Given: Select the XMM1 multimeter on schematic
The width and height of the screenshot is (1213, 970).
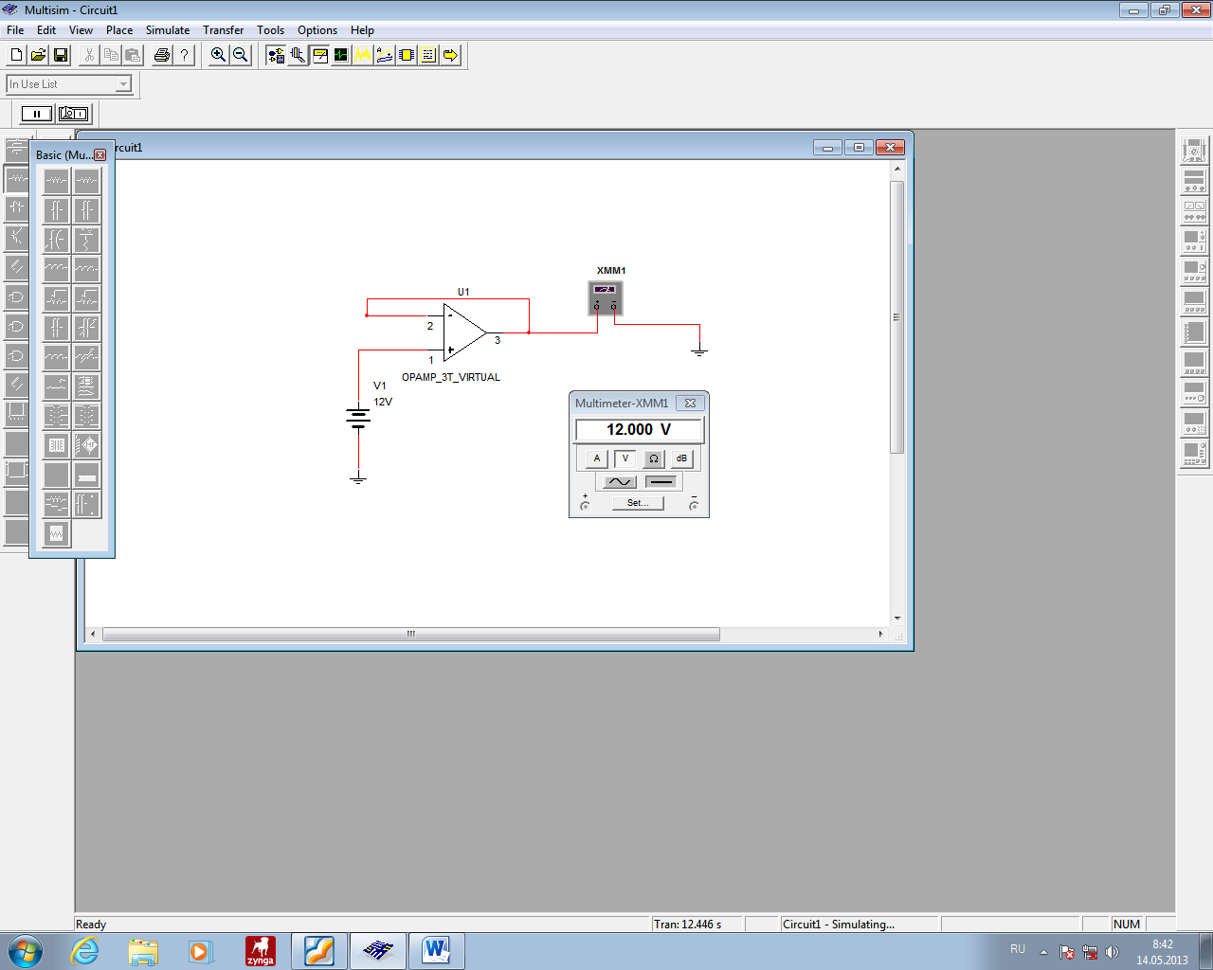Looking at the screenshot, I should (x=606, y=297).
